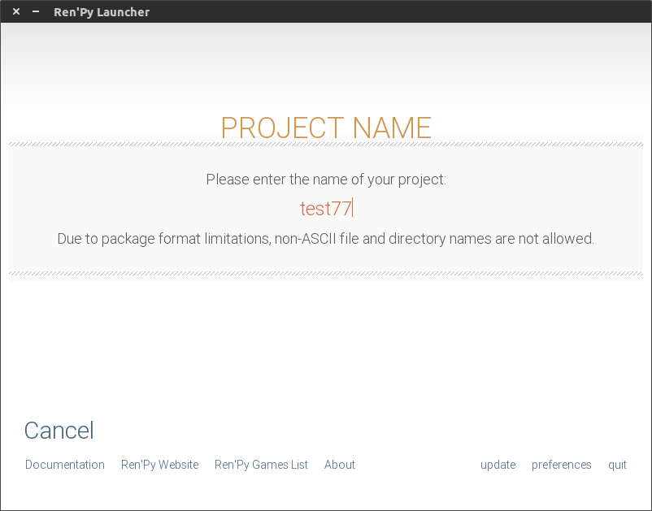Click the 'Please enter the name' prompt
Screen dimensions: 652x511
pyautogui.click(x=325, y=180)
